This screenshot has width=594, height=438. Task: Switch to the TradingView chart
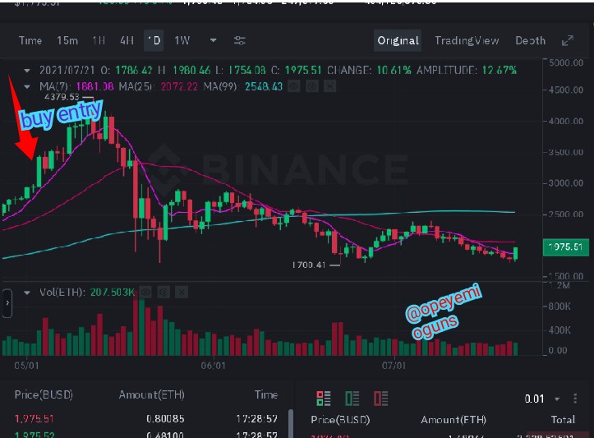point(467,40)
